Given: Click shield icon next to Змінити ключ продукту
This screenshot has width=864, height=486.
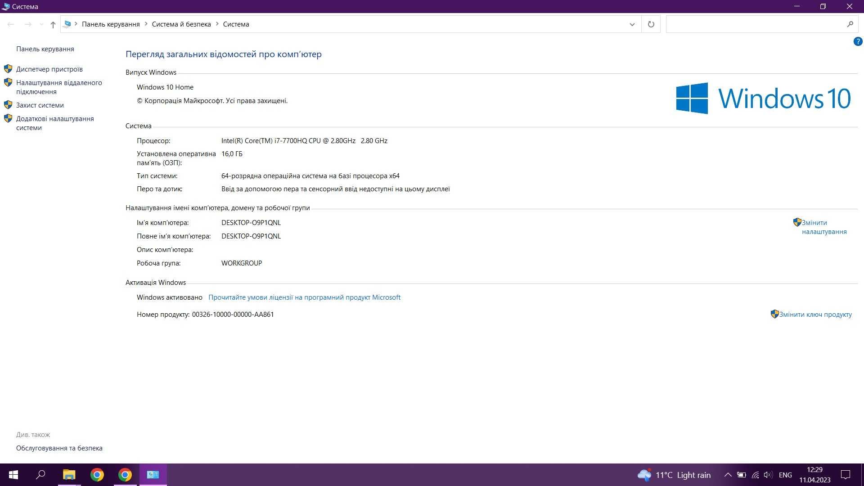Looking at the screenshot, I should [774, 314].
